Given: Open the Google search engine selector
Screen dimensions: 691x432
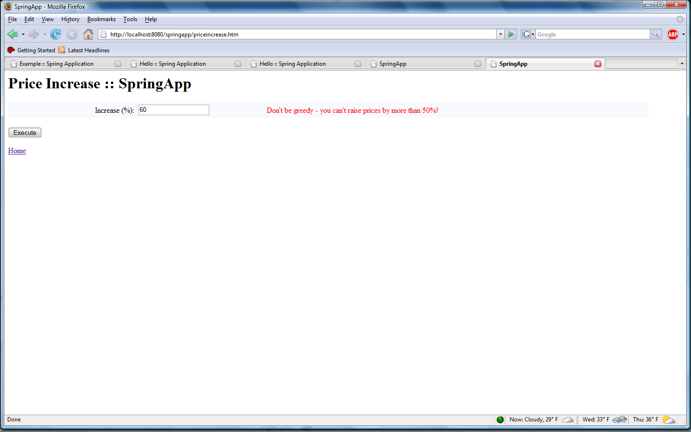Looking at the screenshot, I should pos(528,34).
